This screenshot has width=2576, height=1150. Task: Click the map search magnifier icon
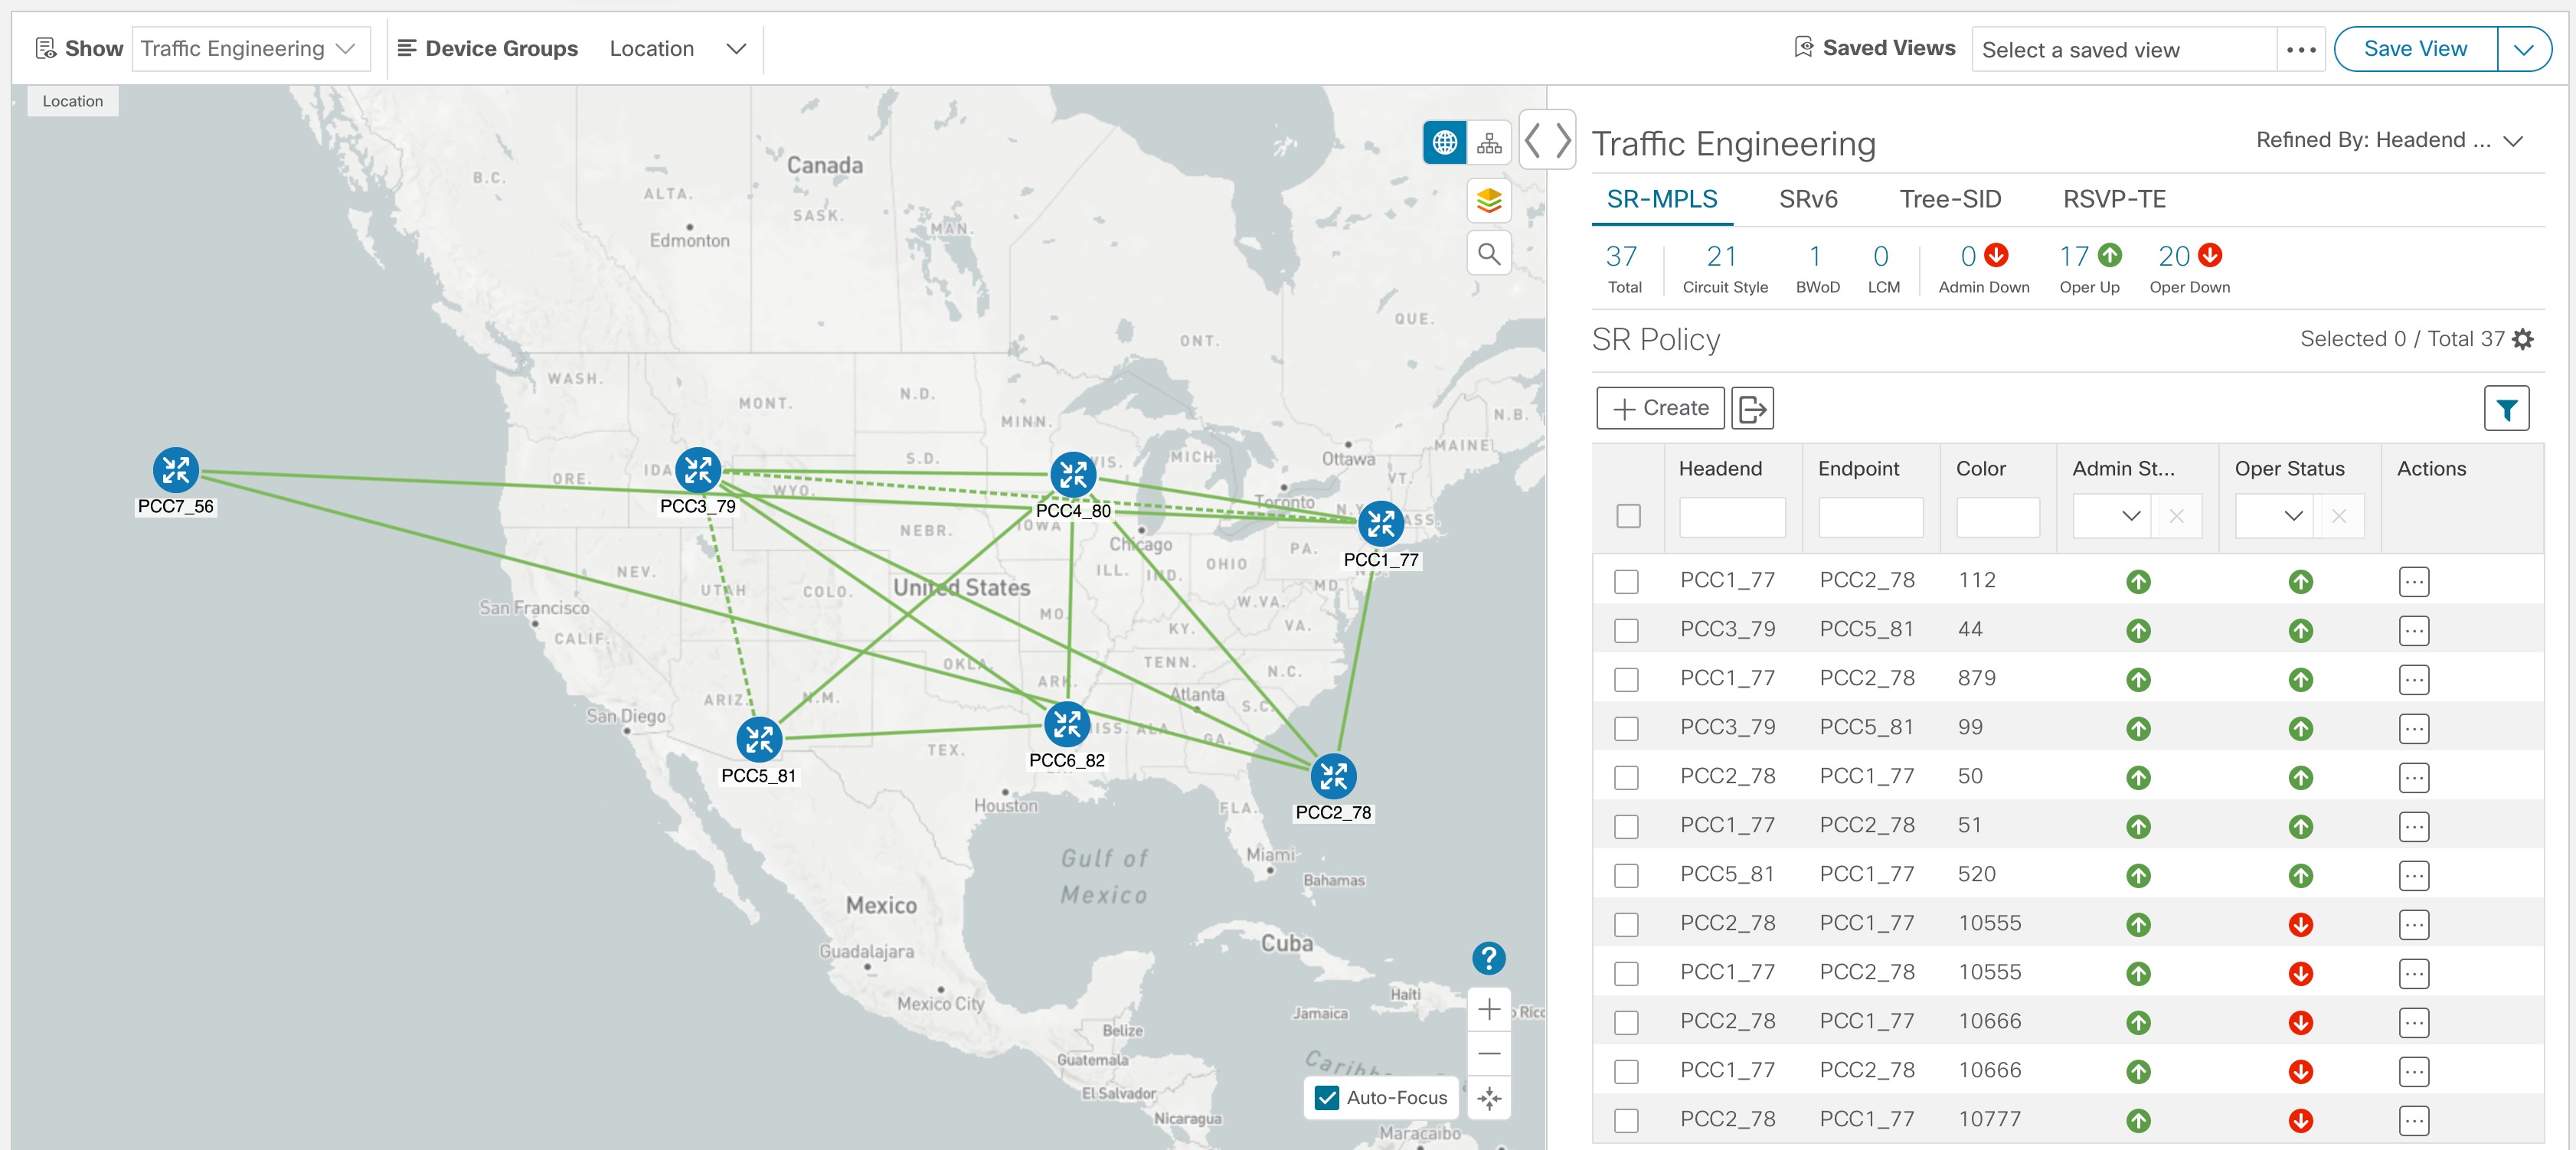click(1489, 253)
